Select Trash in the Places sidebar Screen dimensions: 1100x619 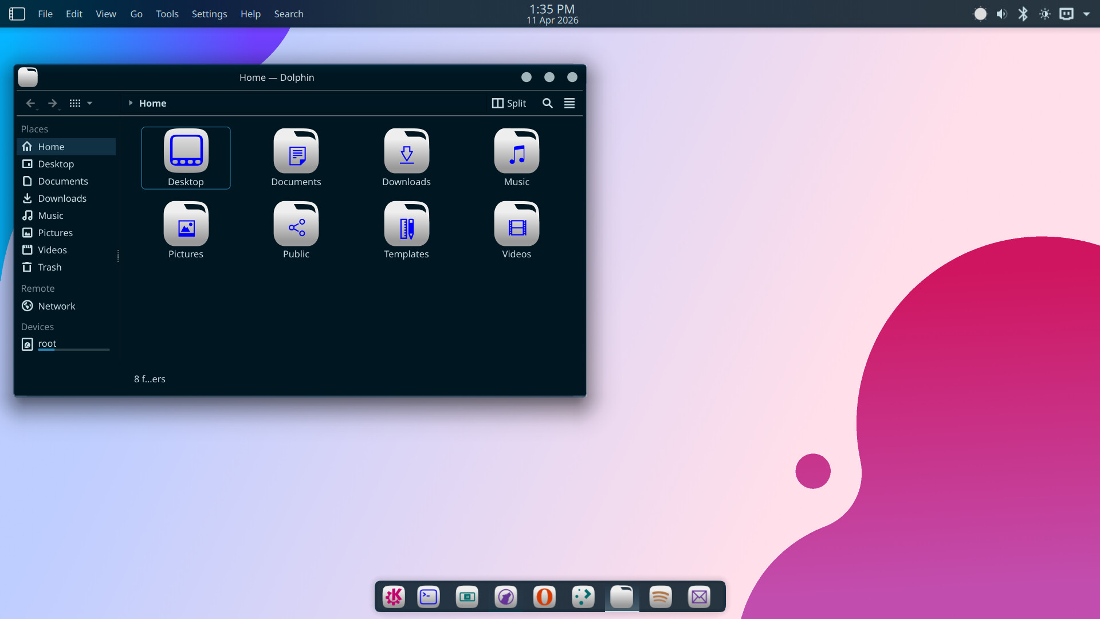[49, 267]
